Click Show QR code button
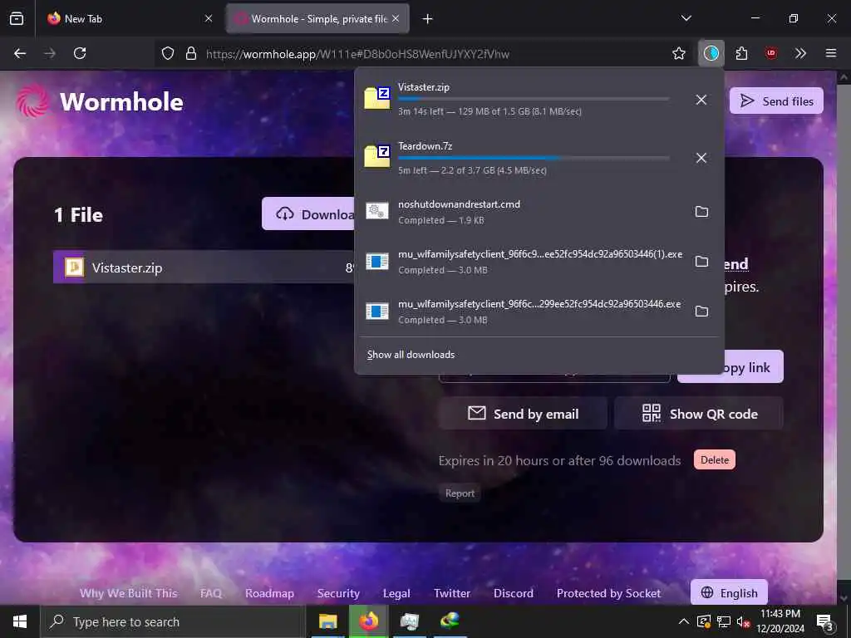851x638 pixels. 699,414
